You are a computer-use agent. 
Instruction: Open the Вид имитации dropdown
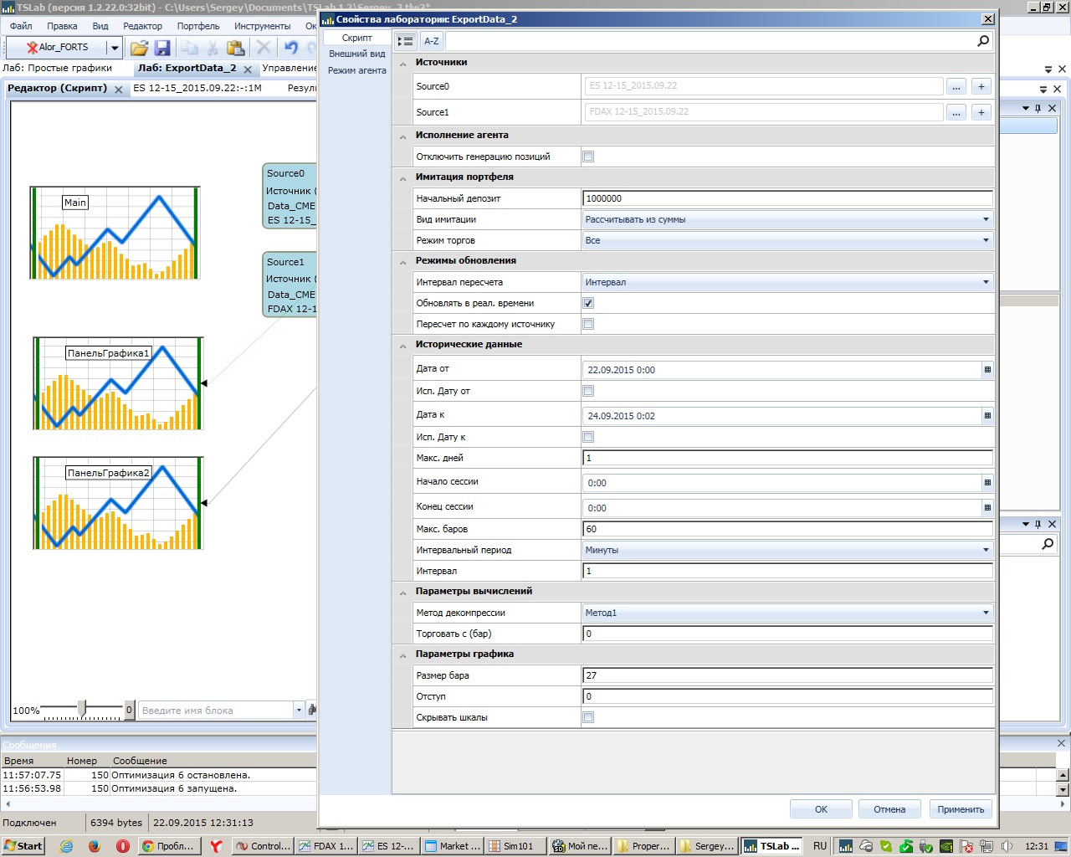click(986, 219)
